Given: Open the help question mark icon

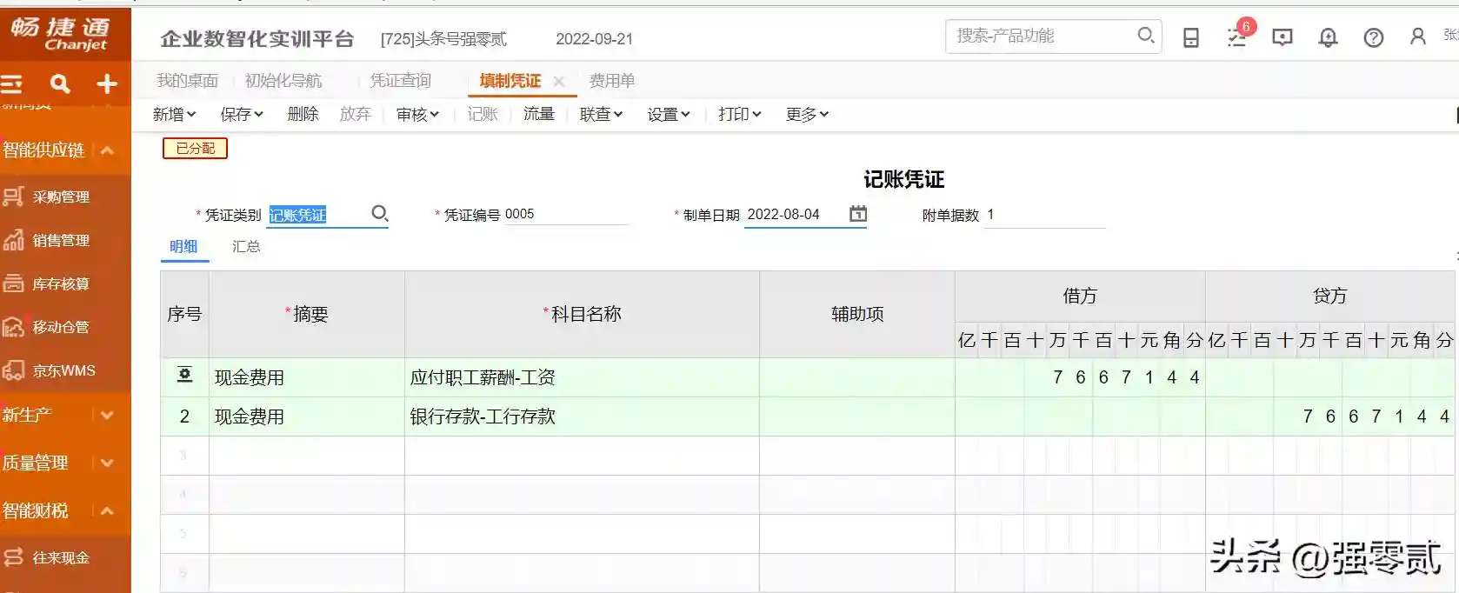Looking at the screenshot, I should 1373,37.
